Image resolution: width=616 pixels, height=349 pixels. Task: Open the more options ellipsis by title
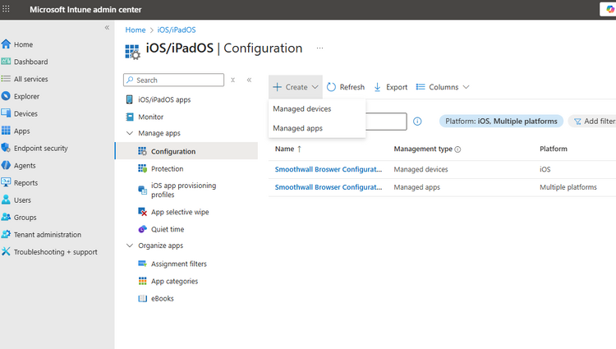319,48
